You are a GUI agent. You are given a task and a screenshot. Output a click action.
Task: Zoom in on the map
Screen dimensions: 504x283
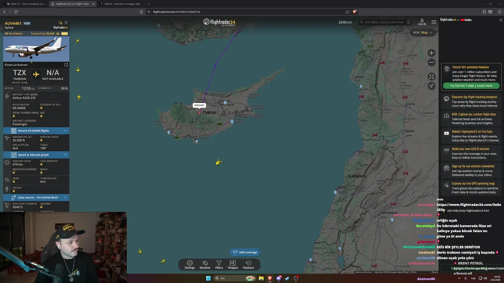click(x=432, y=53)
